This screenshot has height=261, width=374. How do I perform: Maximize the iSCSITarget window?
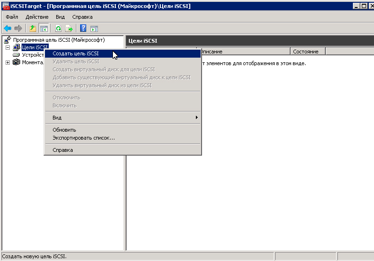[x=364, y=6]
